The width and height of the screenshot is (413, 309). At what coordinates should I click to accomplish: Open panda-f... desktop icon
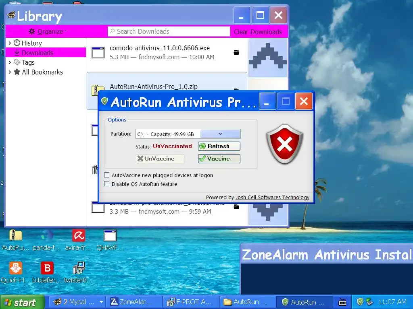pos(47,240)
